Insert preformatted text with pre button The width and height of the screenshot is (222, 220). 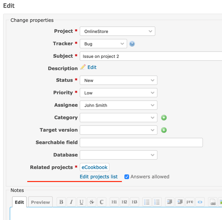point(190,202)
